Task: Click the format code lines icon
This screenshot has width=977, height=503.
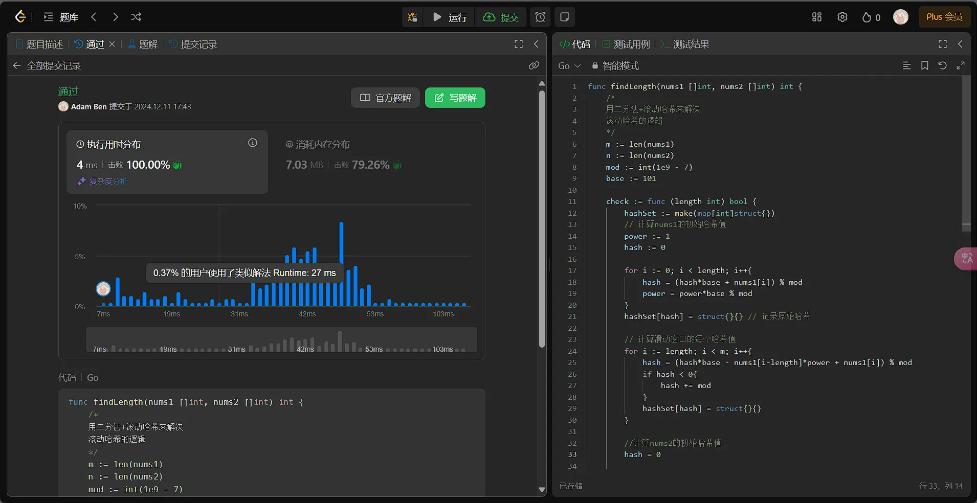Action: pos(907,65)
